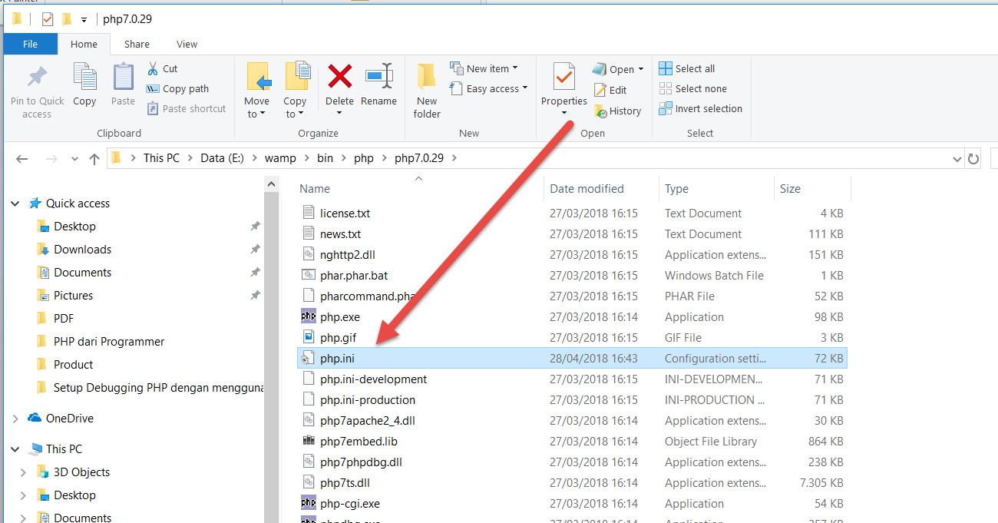Click the Open button in ribbon
998x523 pixels.
coord(618,69)
